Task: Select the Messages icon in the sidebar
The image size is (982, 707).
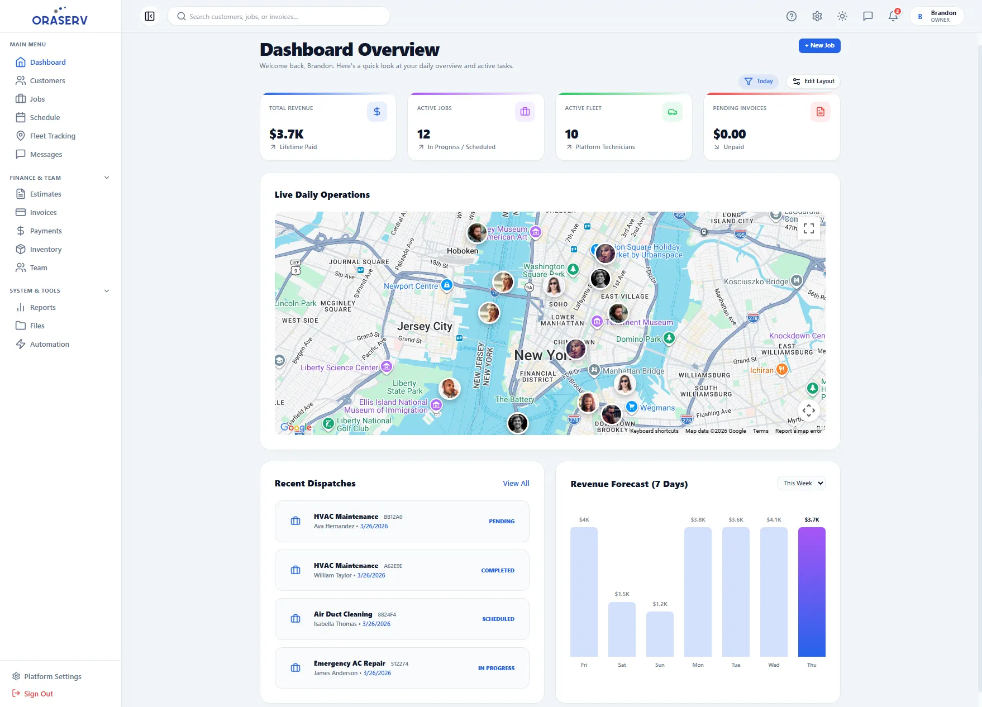Action: click(x=21, y=154)
